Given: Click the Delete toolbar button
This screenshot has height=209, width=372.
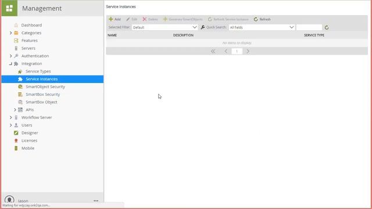Looking at the screenshot, I should click(x=150, y=19).
